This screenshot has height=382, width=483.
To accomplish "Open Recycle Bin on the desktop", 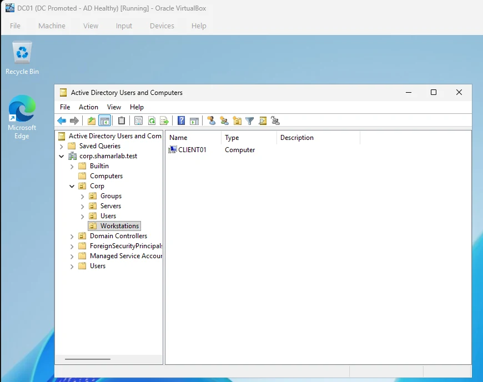I will click(22, 58).
